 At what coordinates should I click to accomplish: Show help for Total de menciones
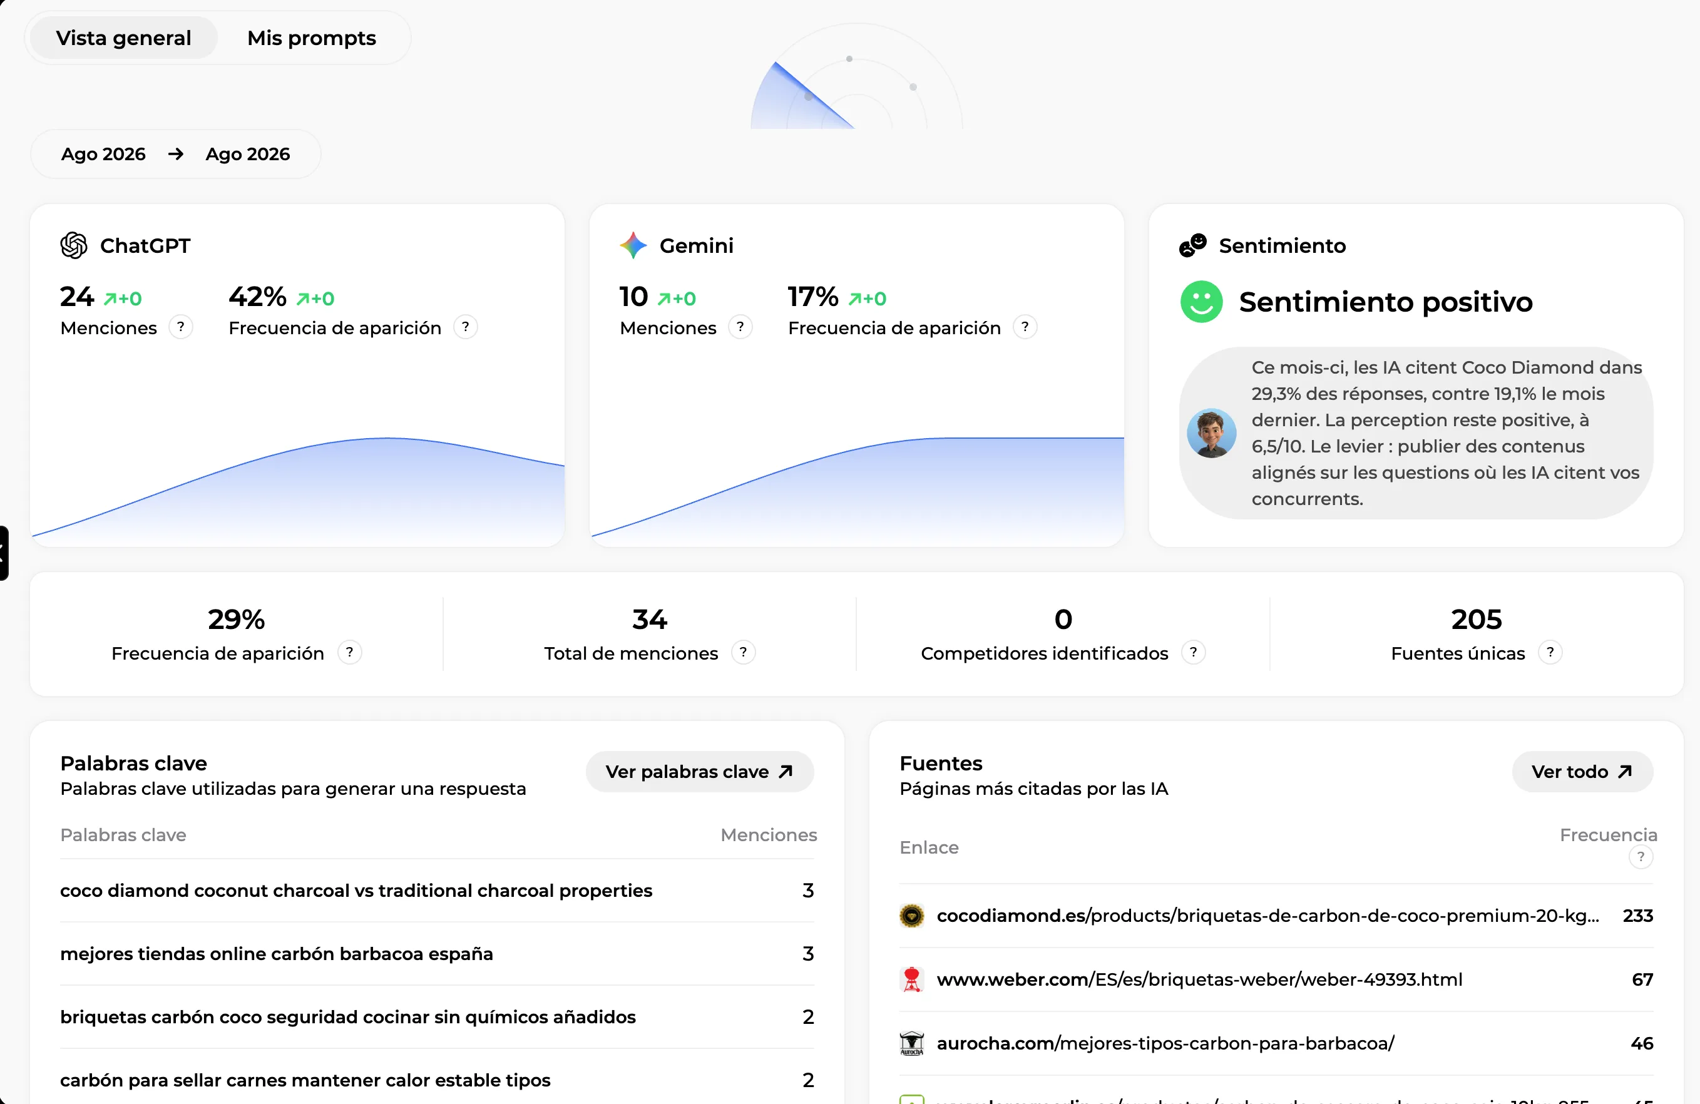[x=743, y=653]
